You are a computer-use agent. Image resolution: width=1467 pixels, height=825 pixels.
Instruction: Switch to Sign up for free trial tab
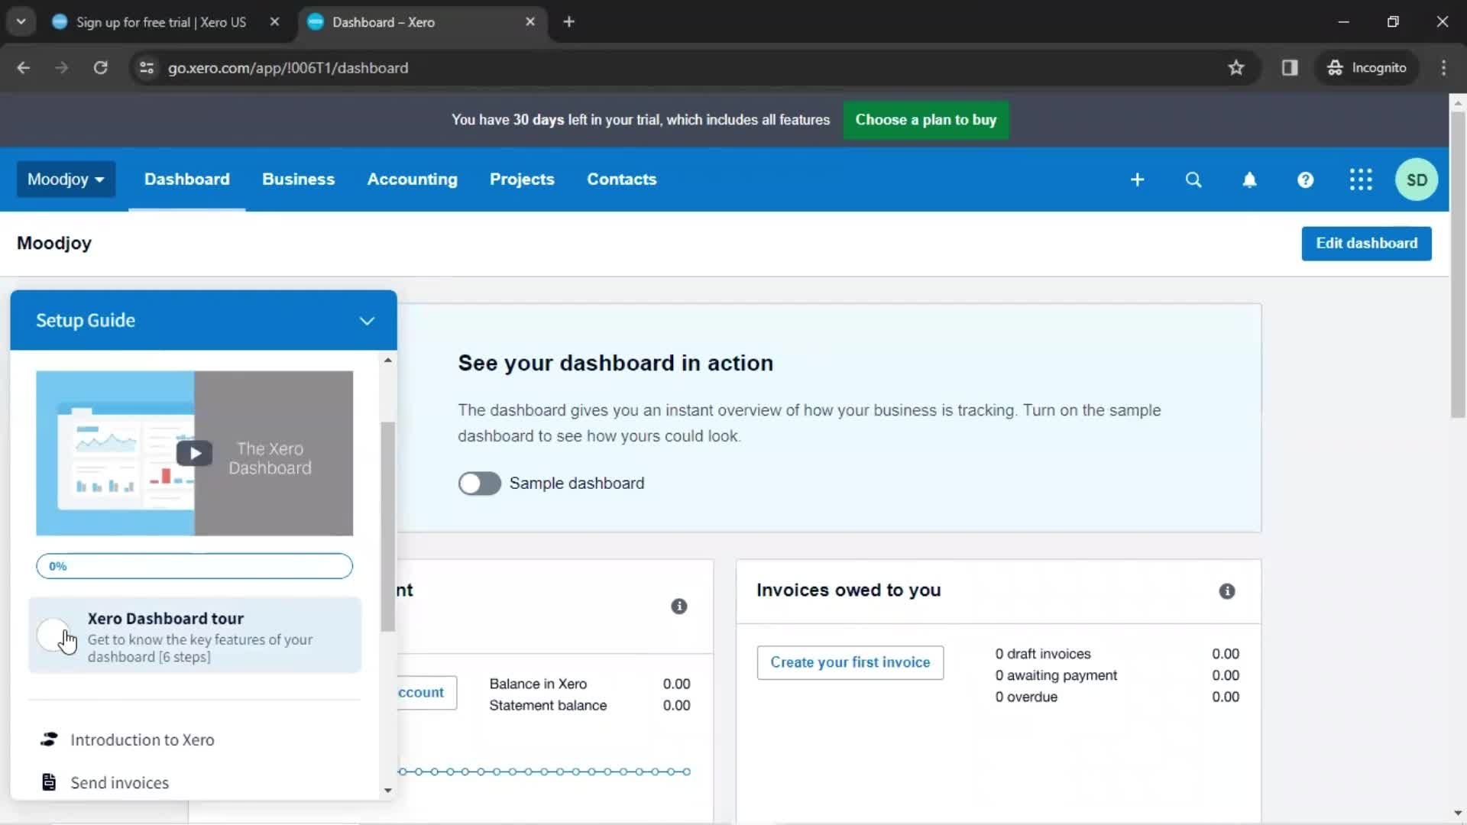tap(161, 22)
